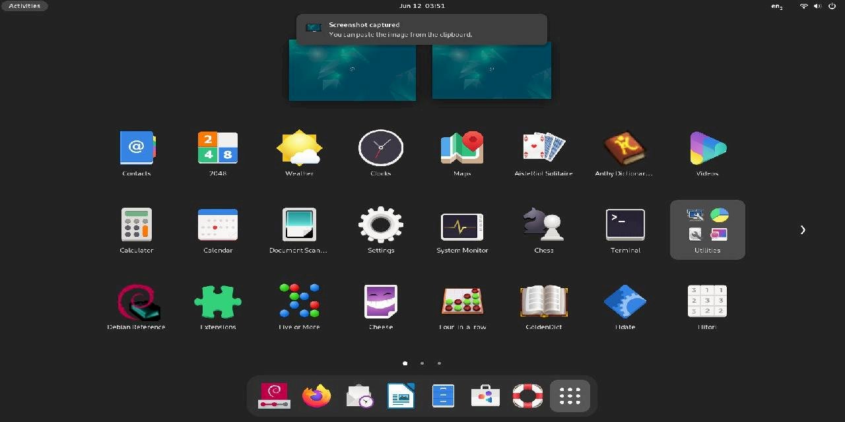Toggle the Wi-Fi status icon
Screen dimensions: 845x422
(x=803, y=6)
